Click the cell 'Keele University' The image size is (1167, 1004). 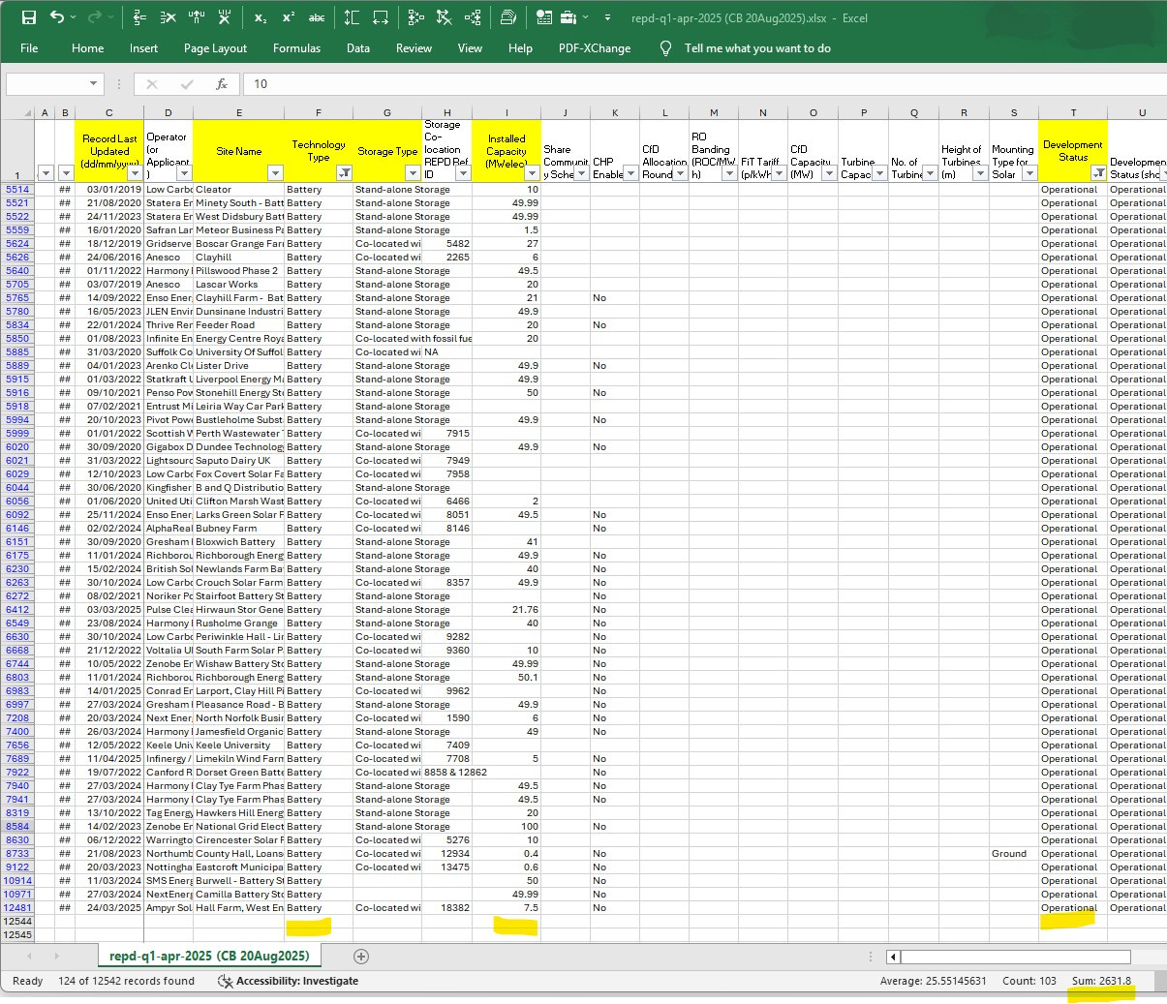coord(238,745)
